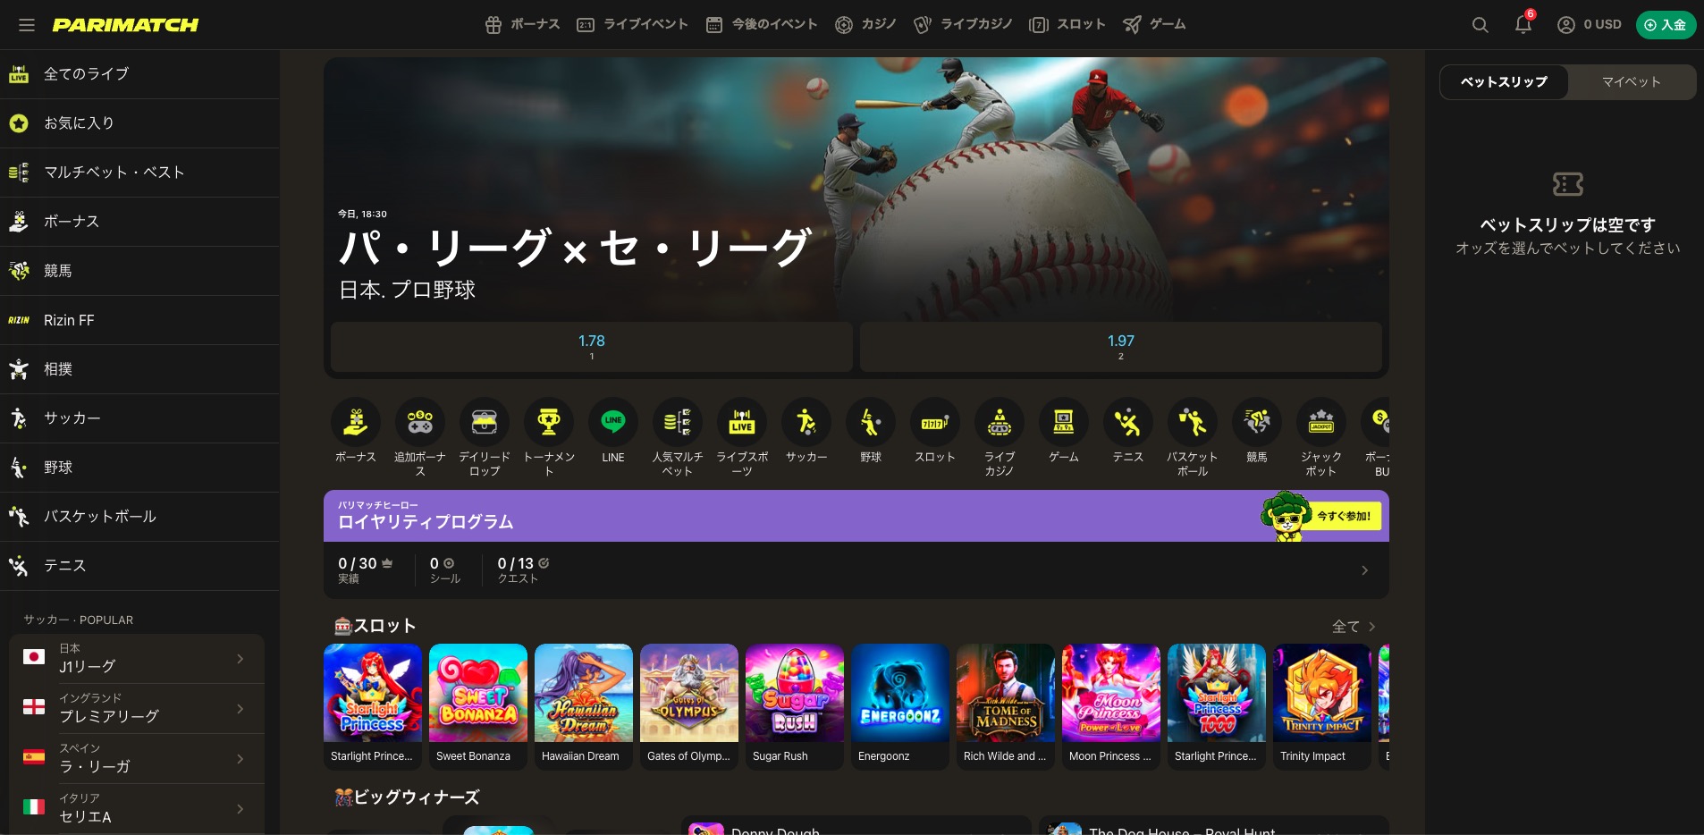Expand loyalty program stats chevron

(1364, 570)
